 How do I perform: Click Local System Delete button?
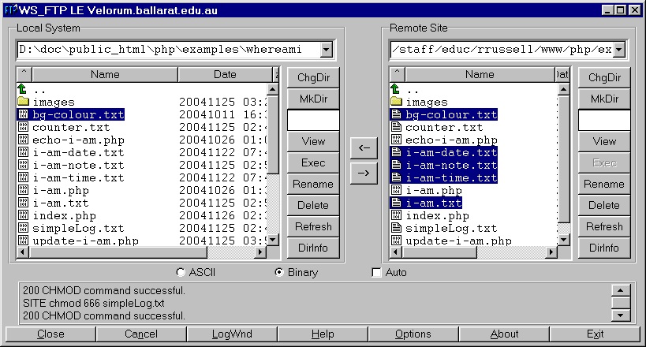[x=313, y=205]
